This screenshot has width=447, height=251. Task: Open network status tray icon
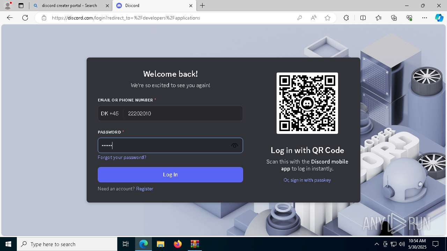[394, 244]
